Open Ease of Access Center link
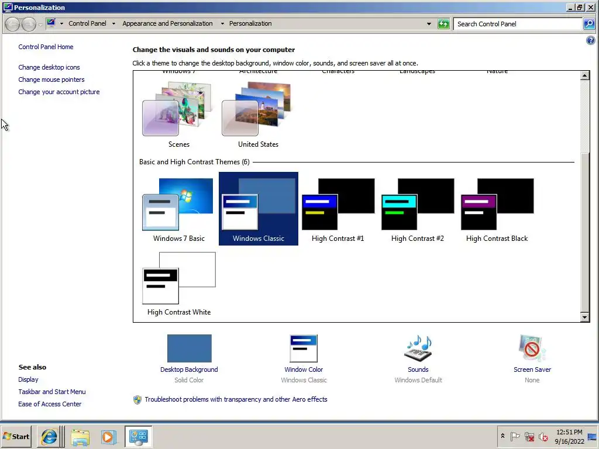This screenshot has height=449, width=599. (50, 404)
